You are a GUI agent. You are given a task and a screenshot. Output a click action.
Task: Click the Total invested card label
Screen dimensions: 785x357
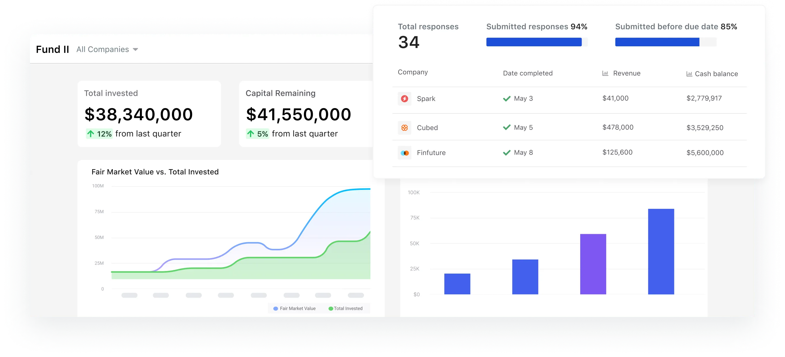pos(111,93)
